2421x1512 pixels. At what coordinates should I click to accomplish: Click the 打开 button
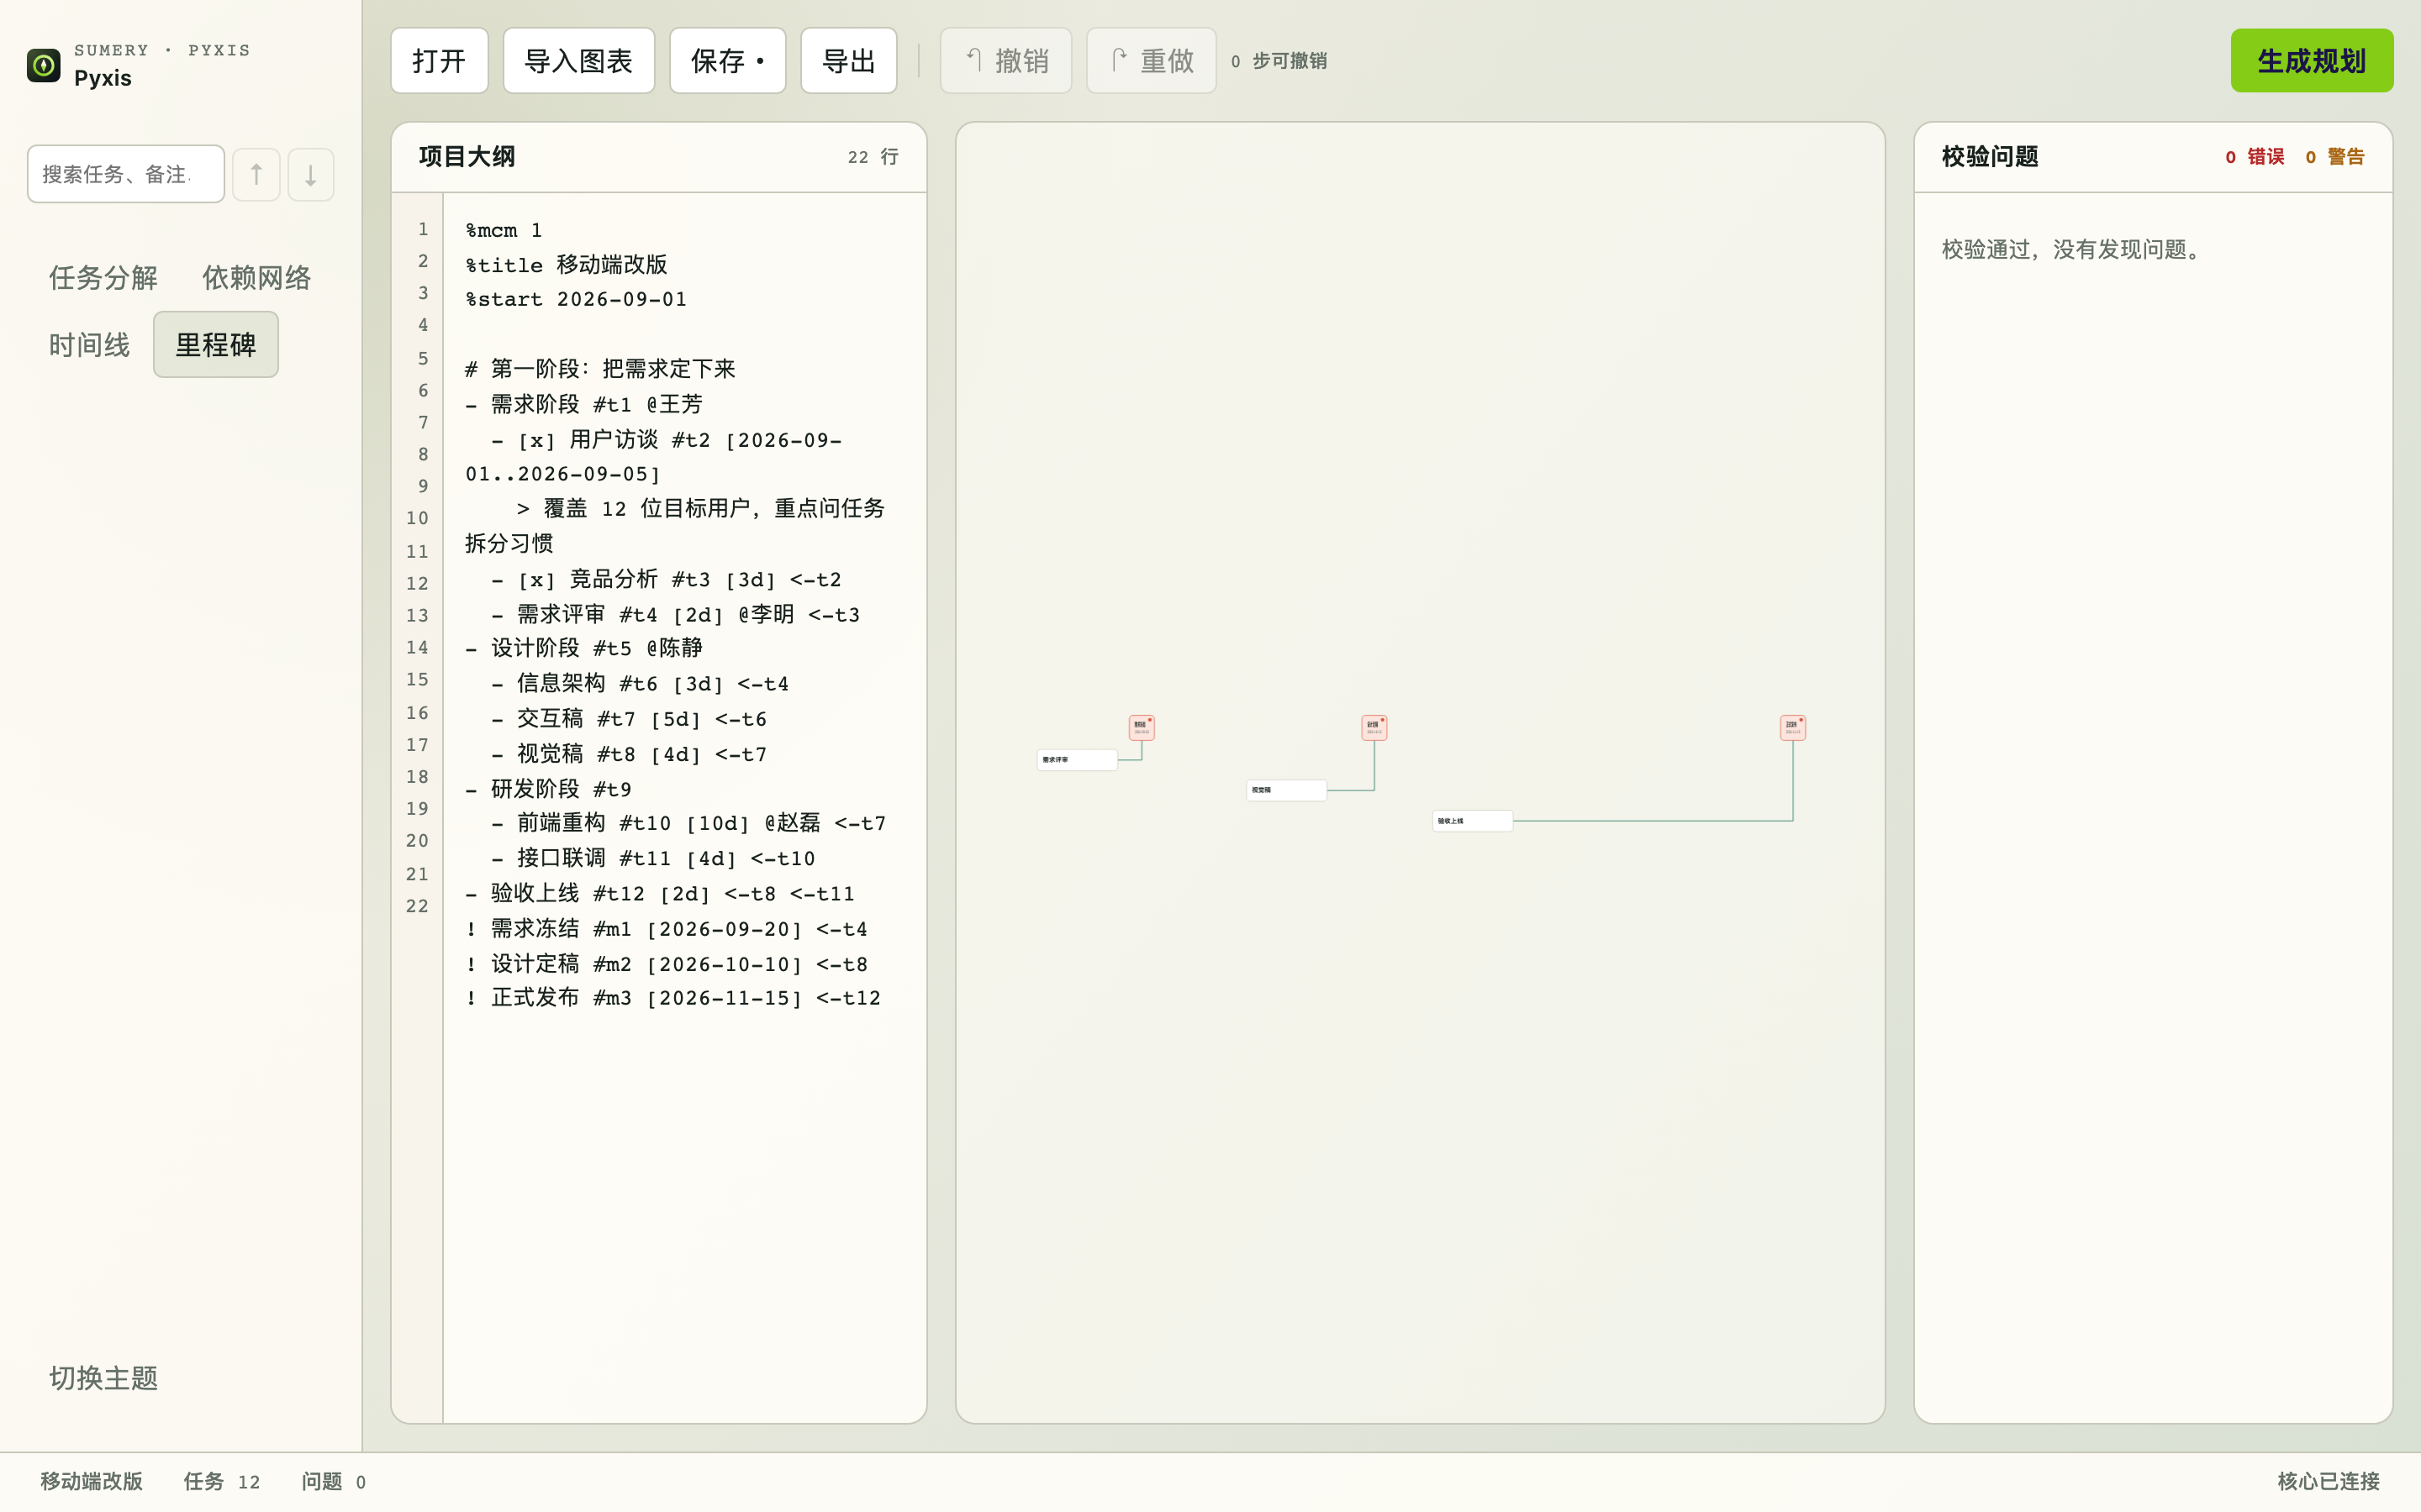(439, 61)
